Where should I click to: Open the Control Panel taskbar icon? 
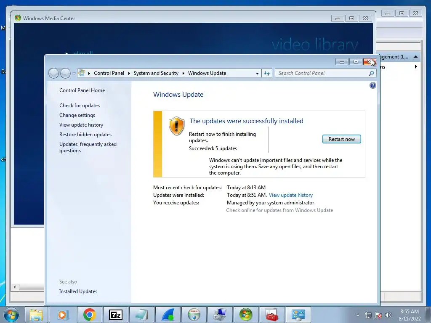pos(298,315)
